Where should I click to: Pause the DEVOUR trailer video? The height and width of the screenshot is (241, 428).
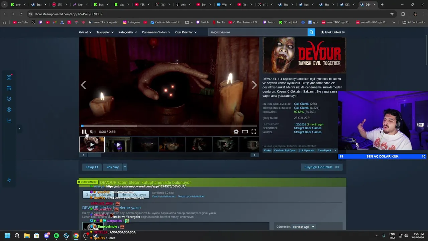(84, 132)
